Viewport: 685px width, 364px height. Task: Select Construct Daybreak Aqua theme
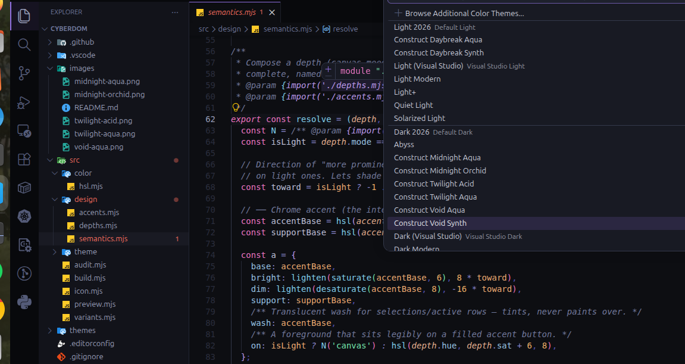pyautogui.click(x=536, y=40)
